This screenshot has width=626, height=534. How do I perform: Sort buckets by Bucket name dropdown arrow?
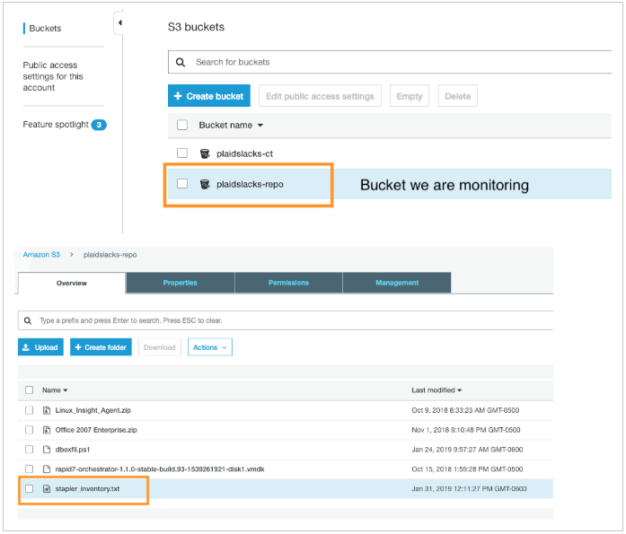(260, 126)
